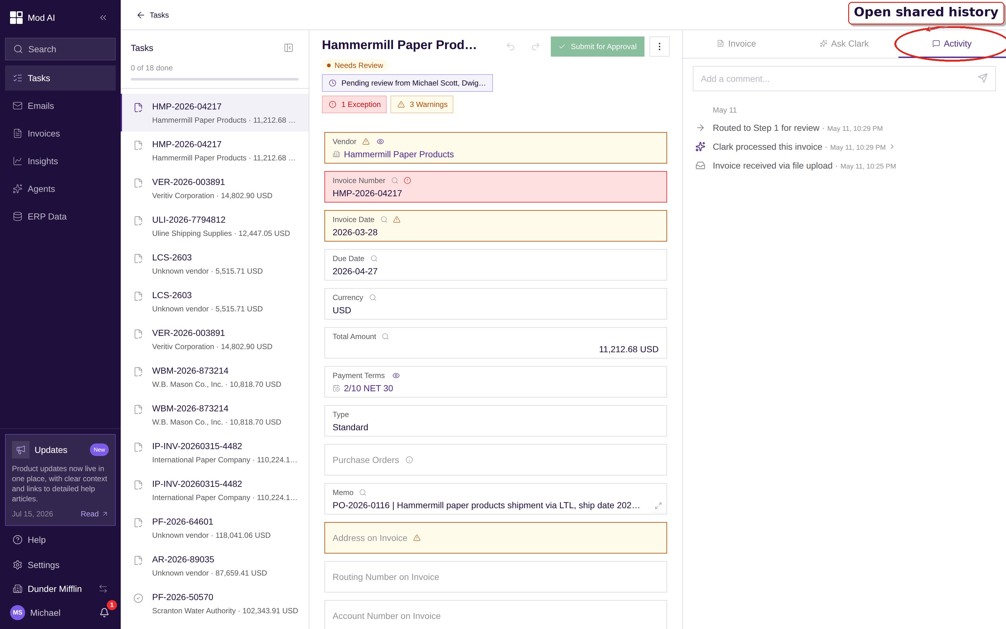The width and height of the screenshot is (1006, 629).
Task: Click the tasks progress bar
Action: (x=214, y=79)
